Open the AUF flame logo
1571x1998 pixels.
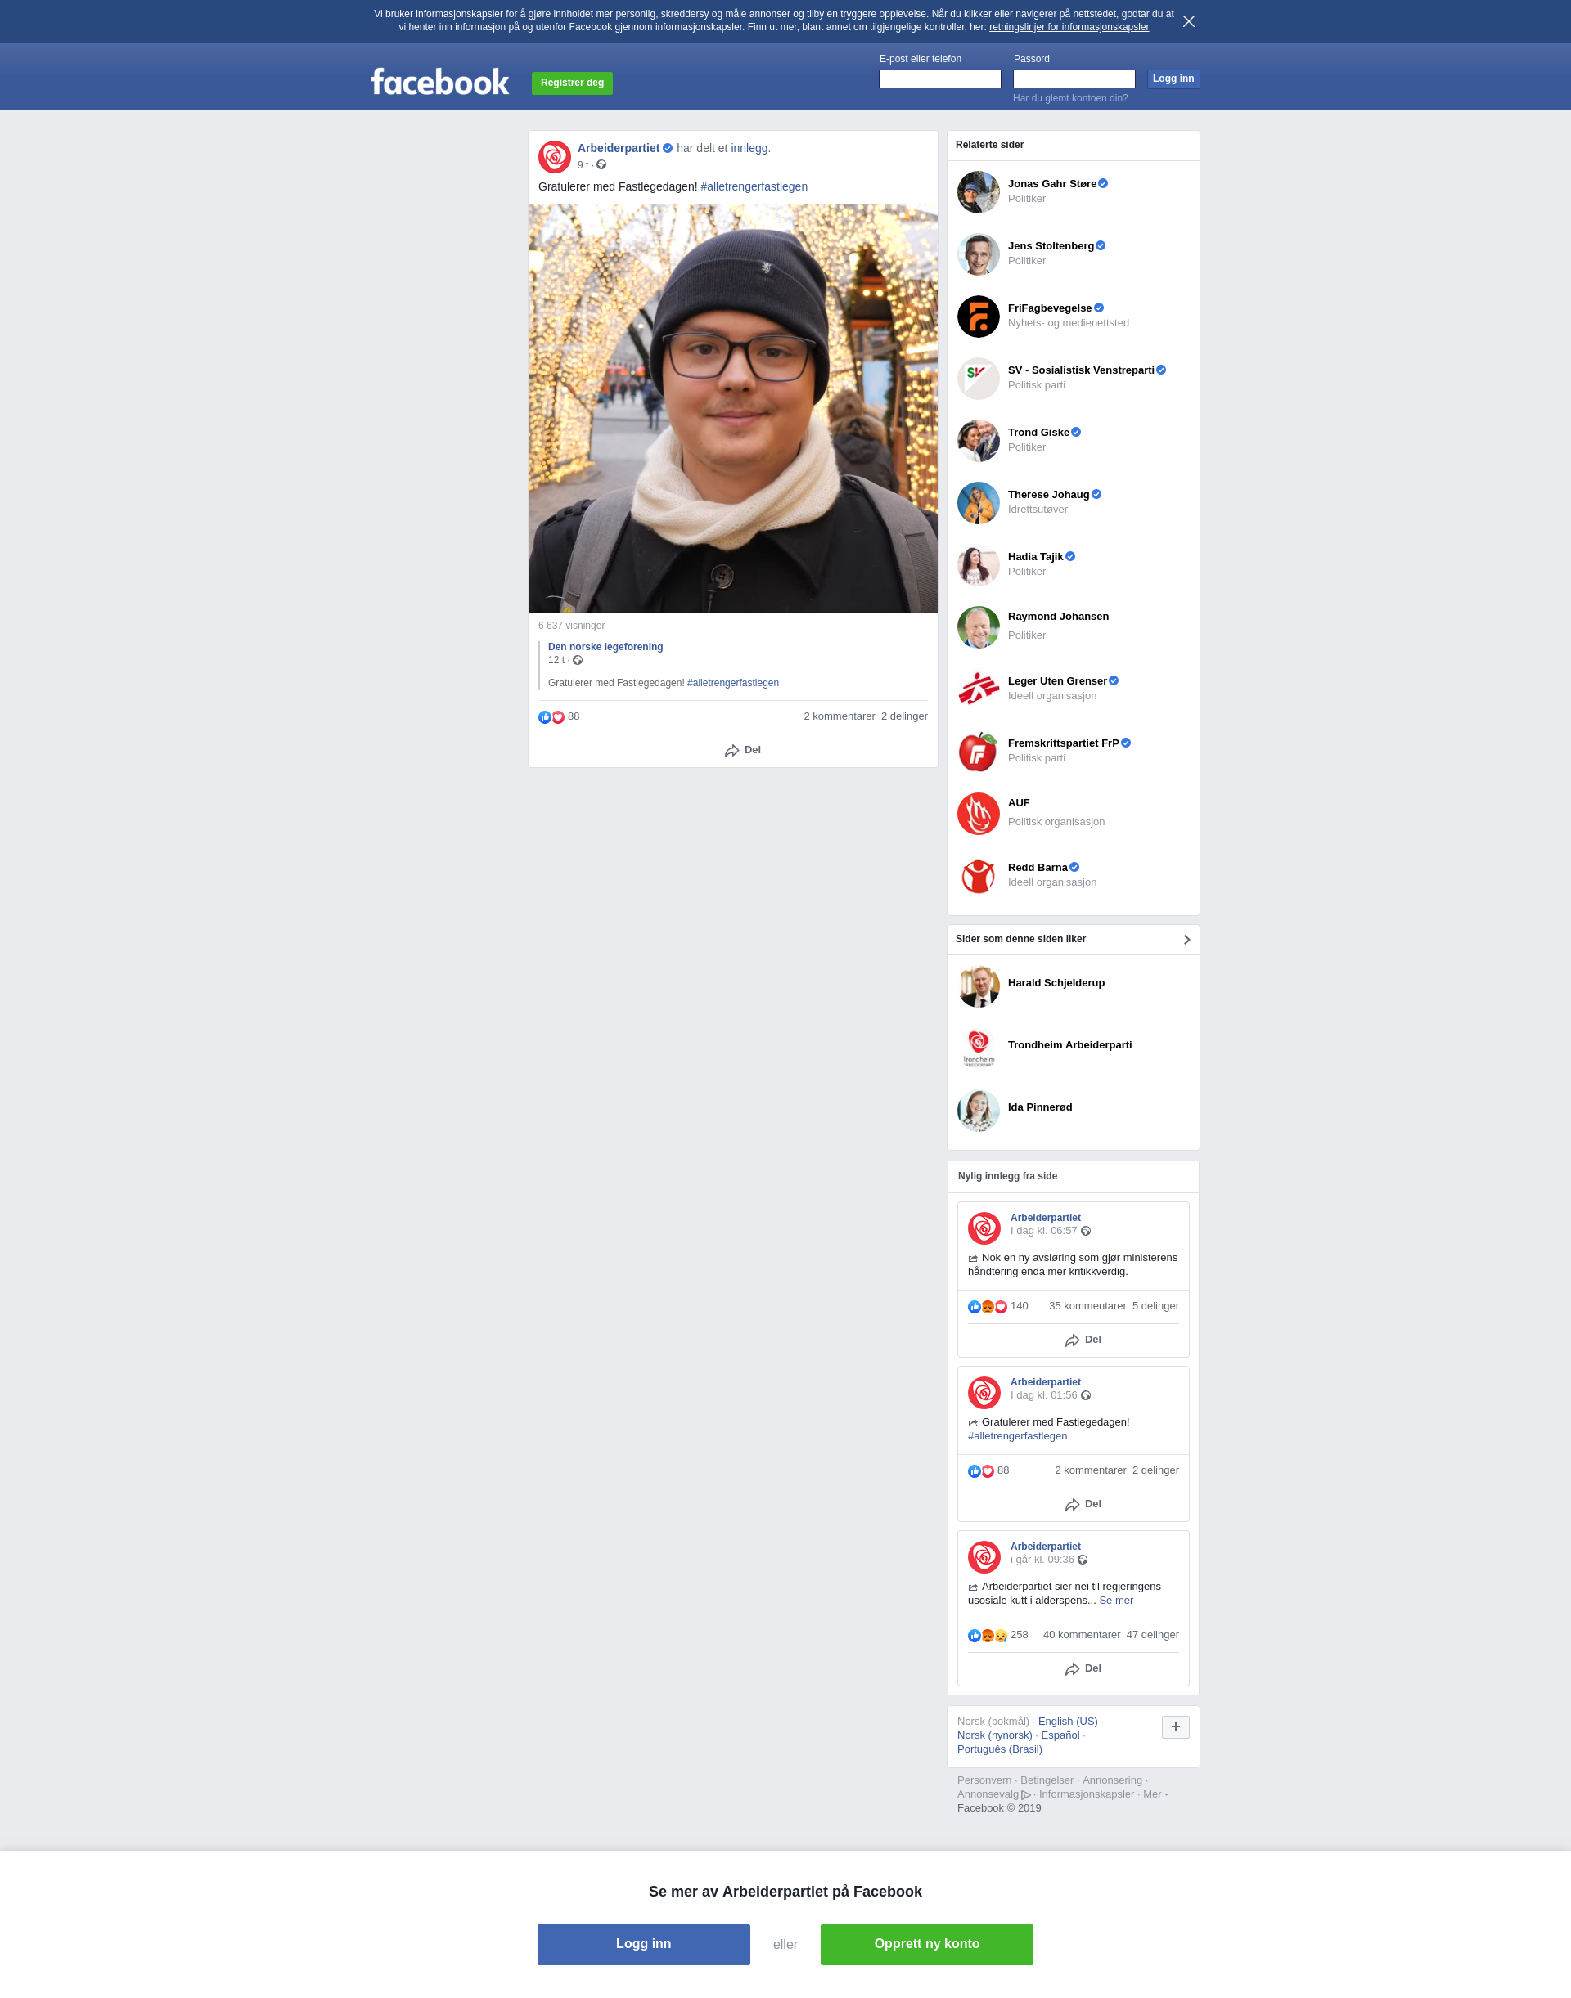coord(978,814)
